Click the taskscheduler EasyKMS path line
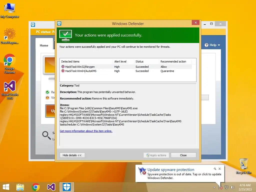256x192 pixels. click(x=92, y=124)
